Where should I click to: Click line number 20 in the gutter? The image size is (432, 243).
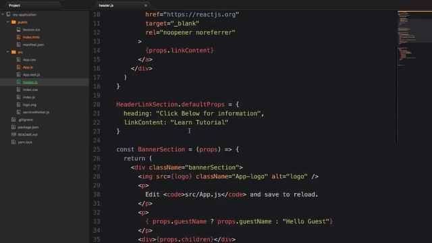click(x=97, y=105)
